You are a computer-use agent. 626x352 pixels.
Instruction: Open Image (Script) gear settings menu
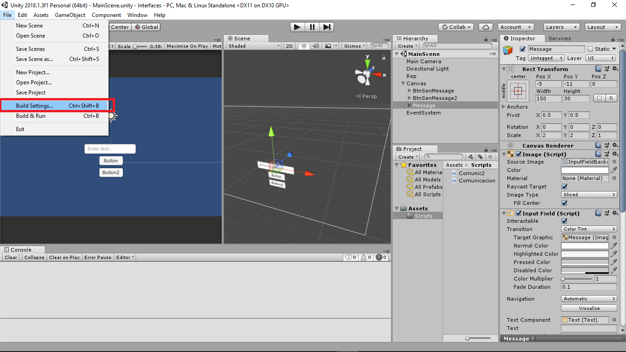click(615, 154)
